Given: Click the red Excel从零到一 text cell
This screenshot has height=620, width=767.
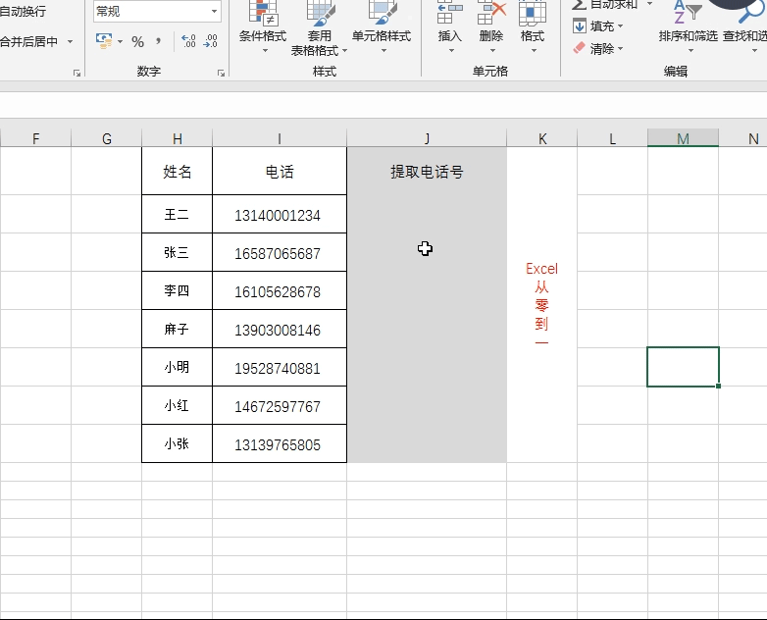Looking at the screenshot, I should 542,304.
